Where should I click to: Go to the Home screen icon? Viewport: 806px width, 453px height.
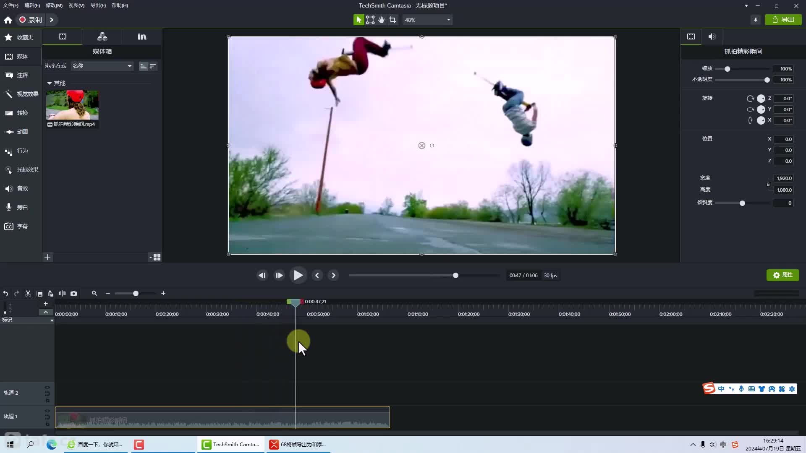click(8, 20)
